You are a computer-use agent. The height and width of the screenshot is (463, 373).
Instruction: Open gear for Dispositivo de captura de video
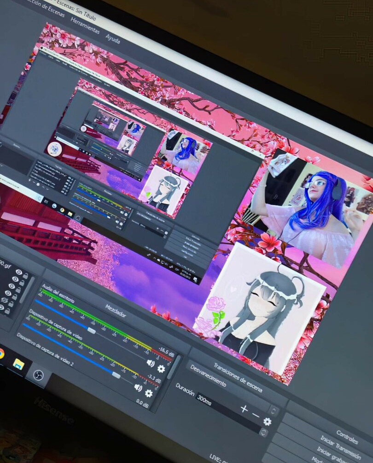149,393
